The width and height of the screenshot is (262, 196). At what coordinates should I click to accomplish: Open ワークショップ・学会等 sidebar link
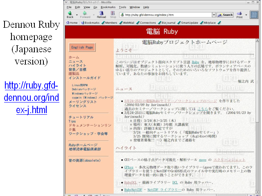pos(88,134)
